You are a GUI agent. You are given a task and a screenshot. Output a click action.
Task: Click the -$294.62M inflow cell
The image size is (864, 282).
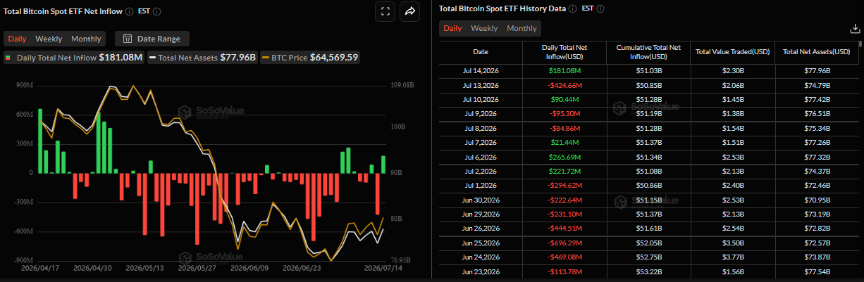[564, 186]
